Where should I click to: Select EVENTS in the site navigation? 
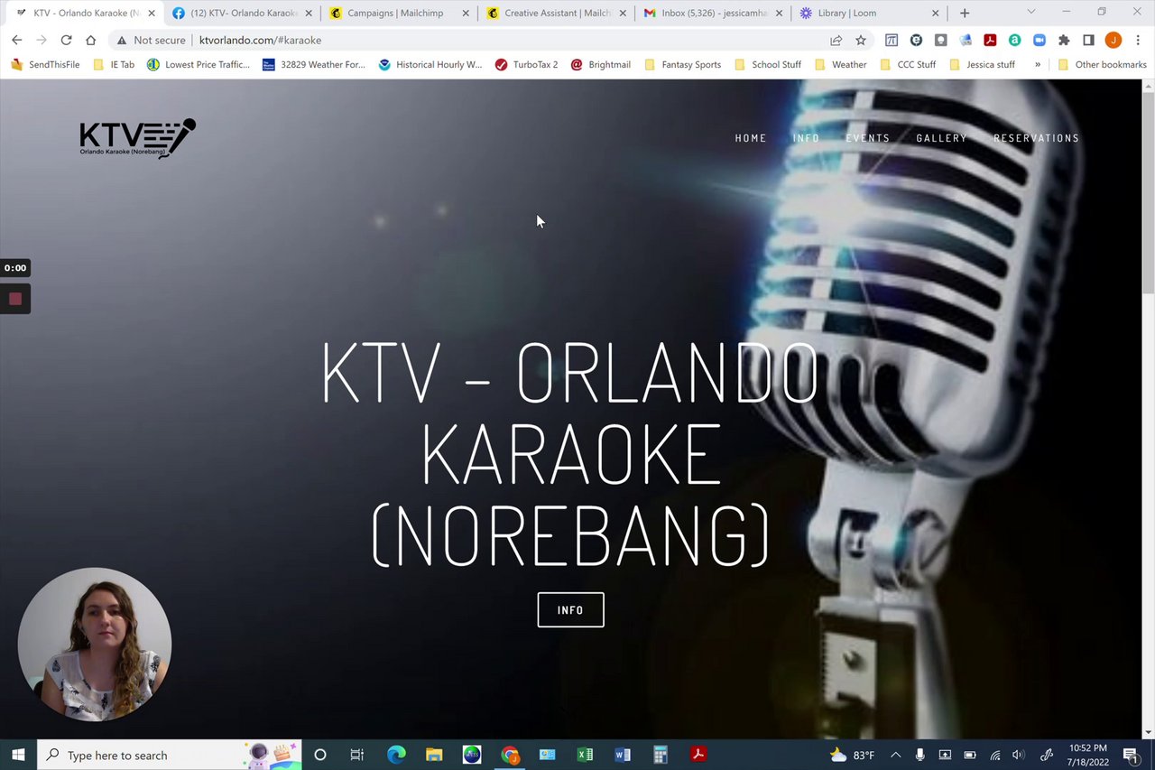pos(868,138)
